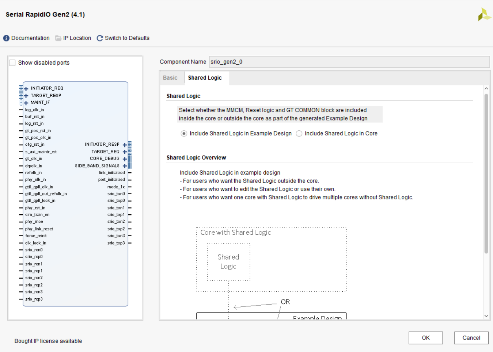
Task: Expand the TARGET_RESP bus interface
Action: point(26,96)
